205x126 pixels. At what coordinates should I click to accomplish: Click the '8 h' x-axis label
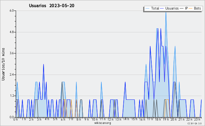79,120
